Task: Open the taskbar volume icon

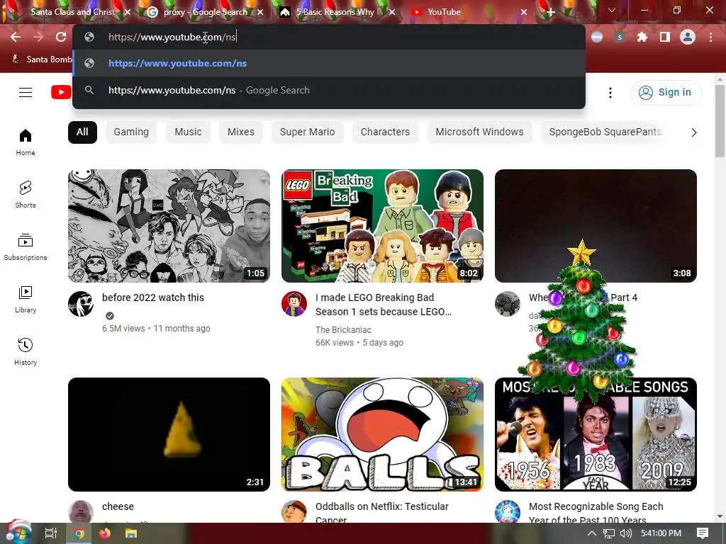Action: [x=625, y=533]
